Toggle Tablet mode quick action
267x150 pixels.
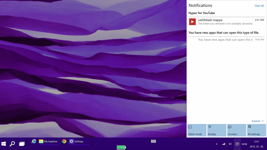tap(197, 130)
